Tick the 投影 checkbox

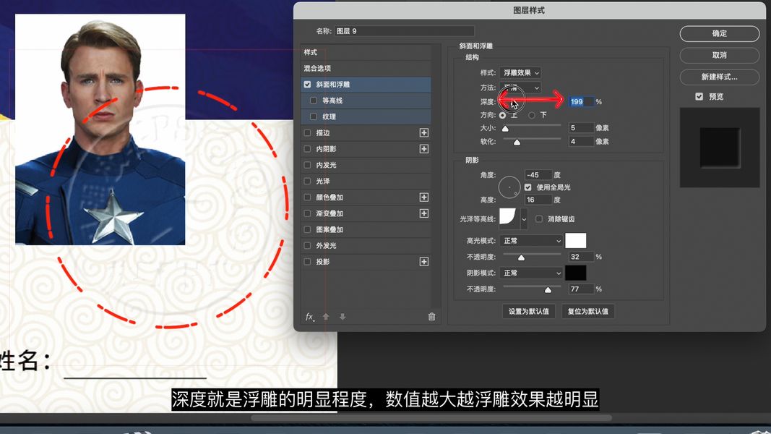coord(307,262)
